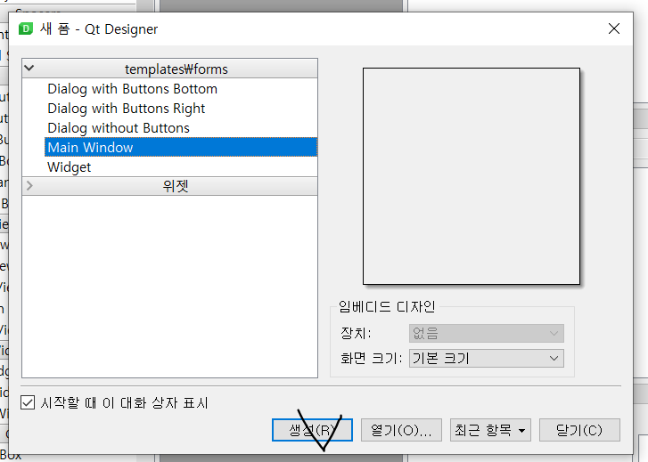Viewport: 648px width, 462px height.
Task: Open the disabled 장치 combo box
Action: pos(487,333)
